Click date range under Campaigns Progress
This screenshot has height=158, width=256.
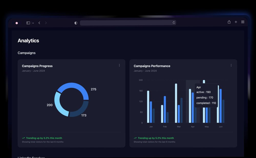pos(34,71)
